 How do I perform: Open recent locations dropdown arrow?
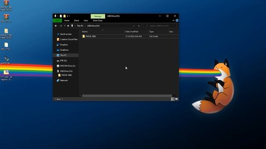coord(65,26)
